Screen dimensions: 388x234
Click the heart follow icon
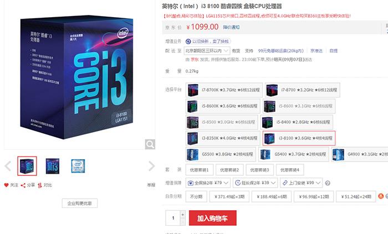[x=7, y=185]
